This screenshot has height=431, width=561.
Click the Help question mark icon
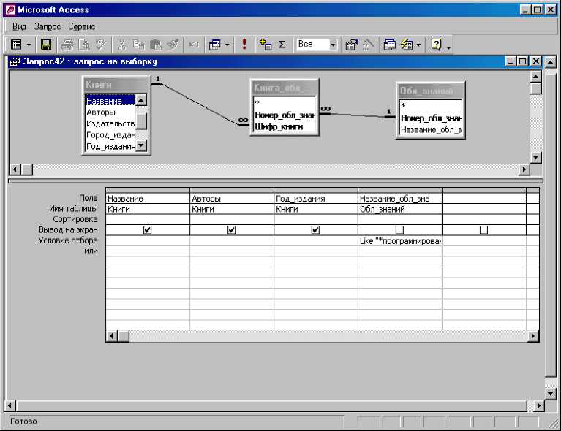coord(437,45)
